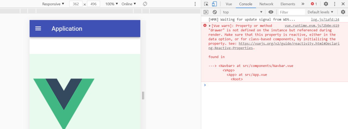Open the Default levels dropdown
This screenshot has width=348, height=129.
321,12
